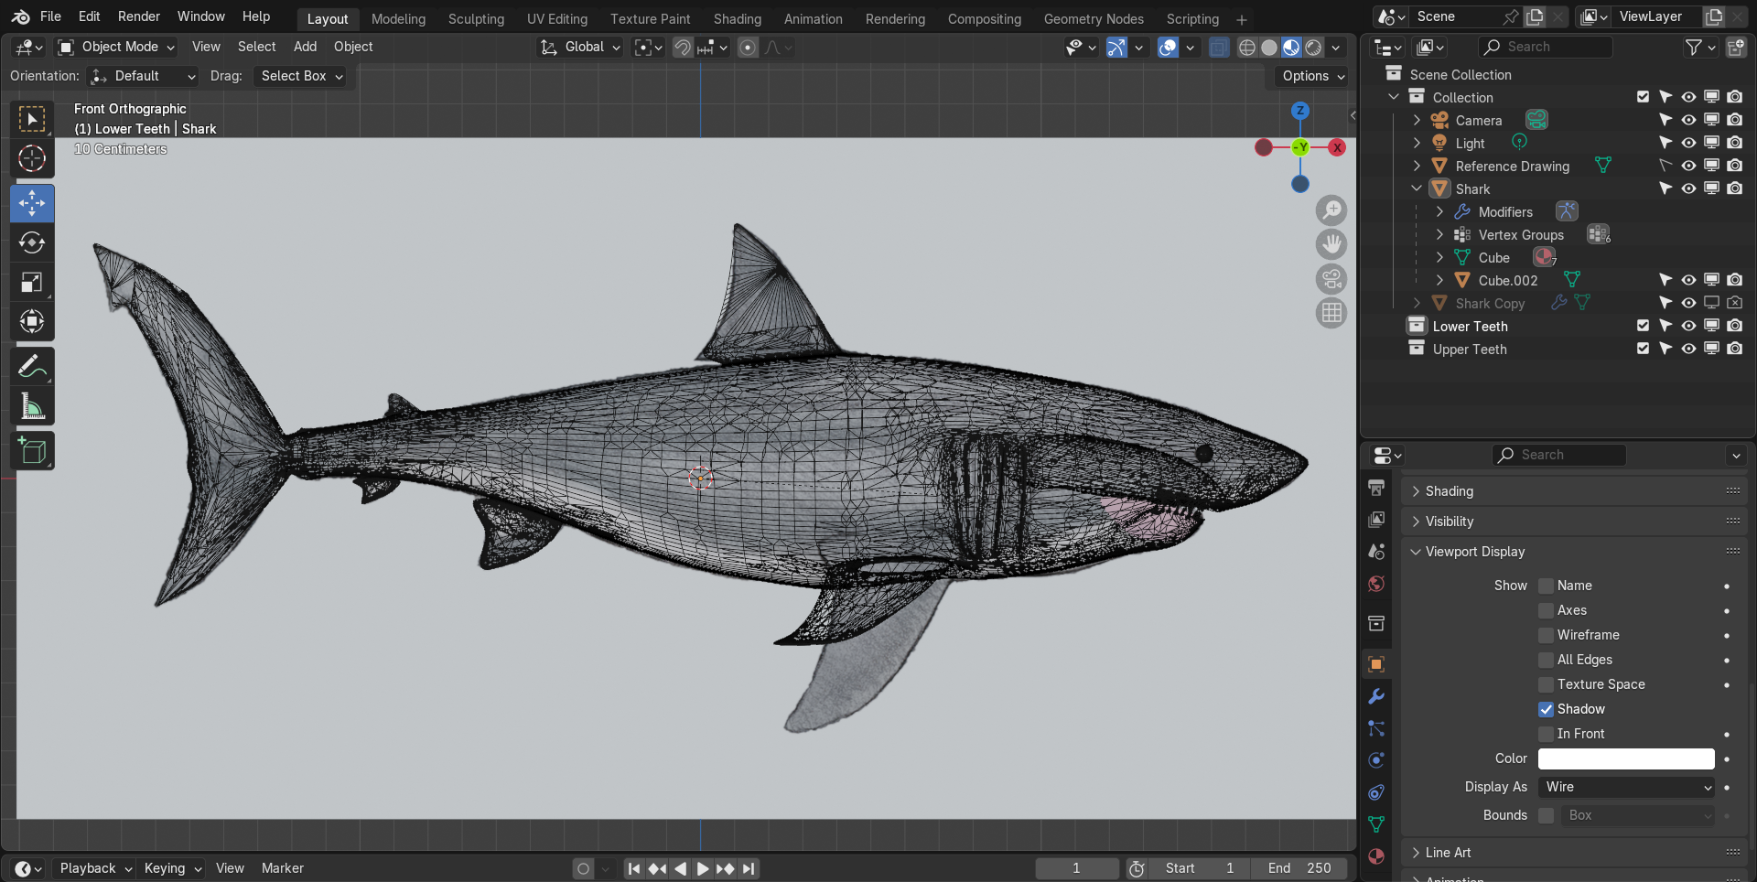
Task: Activate the Scale tool
Action: point(32,283)
